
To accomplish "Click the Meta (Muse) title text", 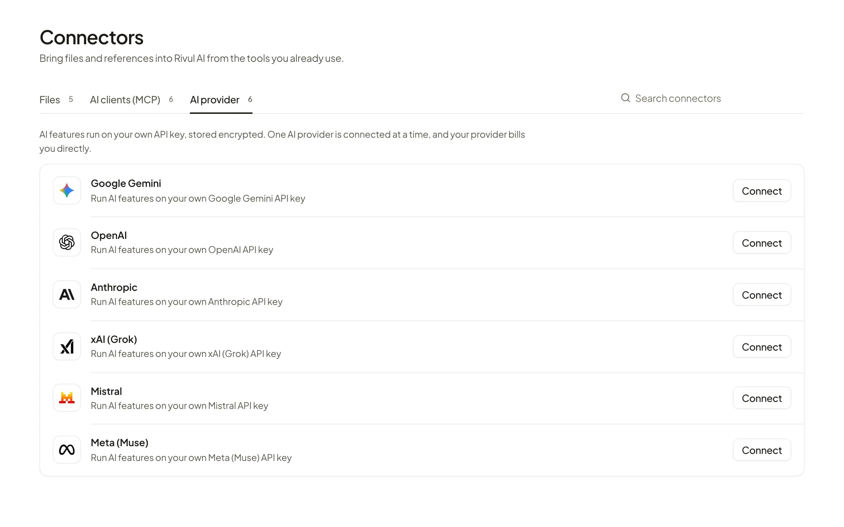I will coord(120,443).
